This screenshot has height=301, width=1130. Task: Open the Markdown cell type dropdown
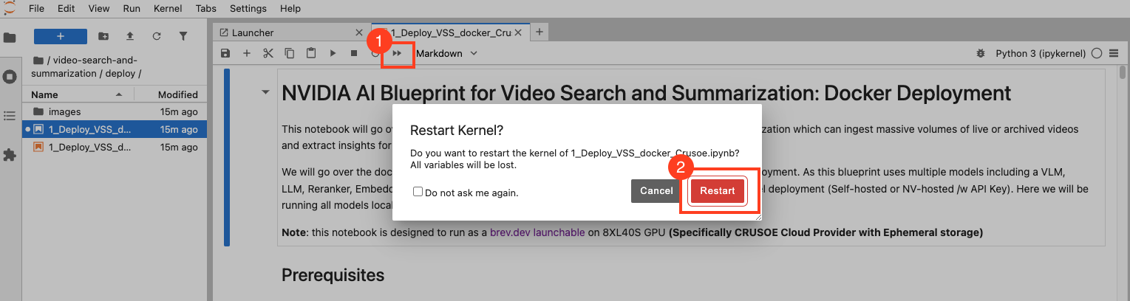(x=446, y=53)
